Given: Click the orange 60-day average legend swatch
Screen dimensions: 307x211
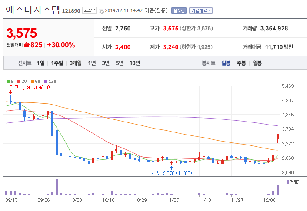Looking at the screenshot, I should (32, 81).
